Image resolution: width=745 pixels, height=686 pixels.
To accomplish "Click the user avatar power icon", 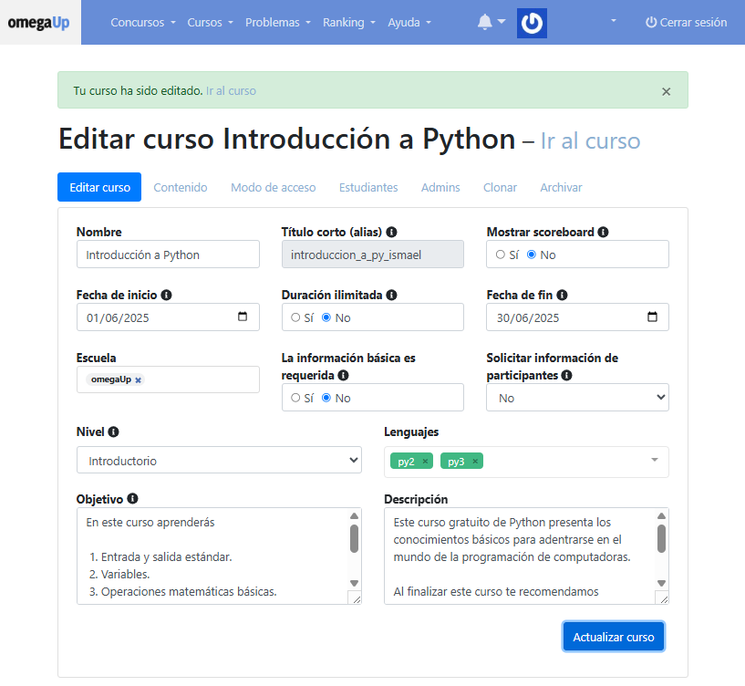I will [x=532, y=23].
